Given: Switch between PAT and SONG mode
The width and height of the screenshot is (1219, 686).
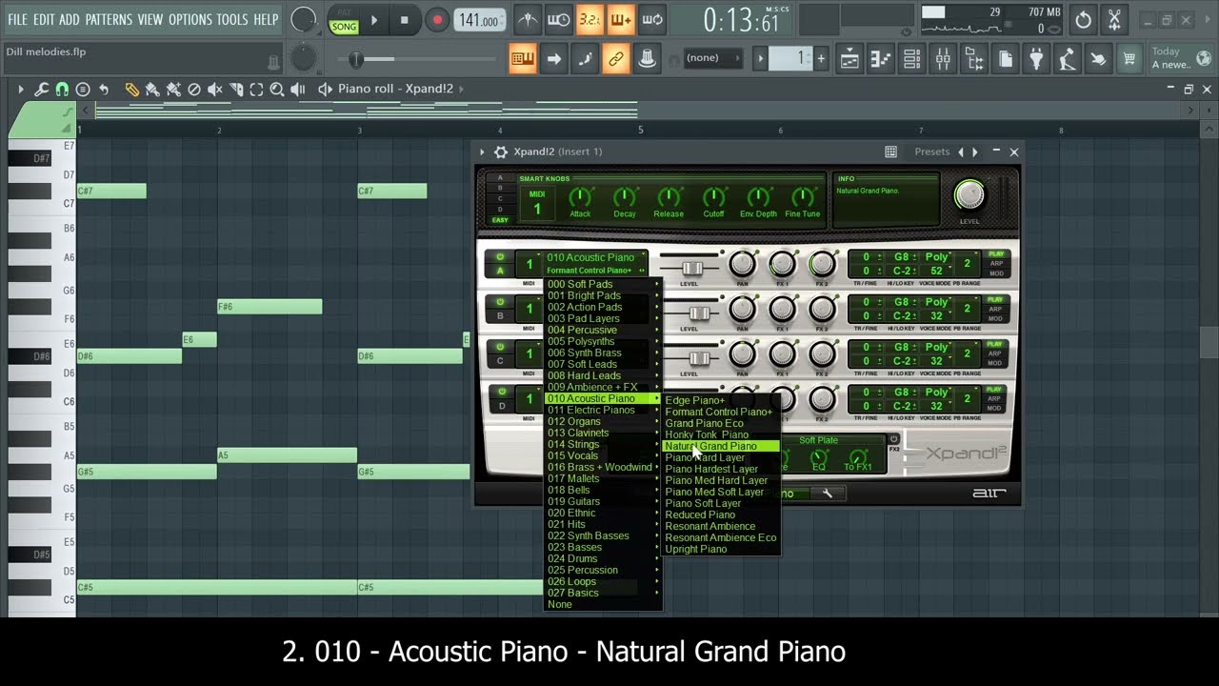Looking at the screenshot, I should [344, 21].
